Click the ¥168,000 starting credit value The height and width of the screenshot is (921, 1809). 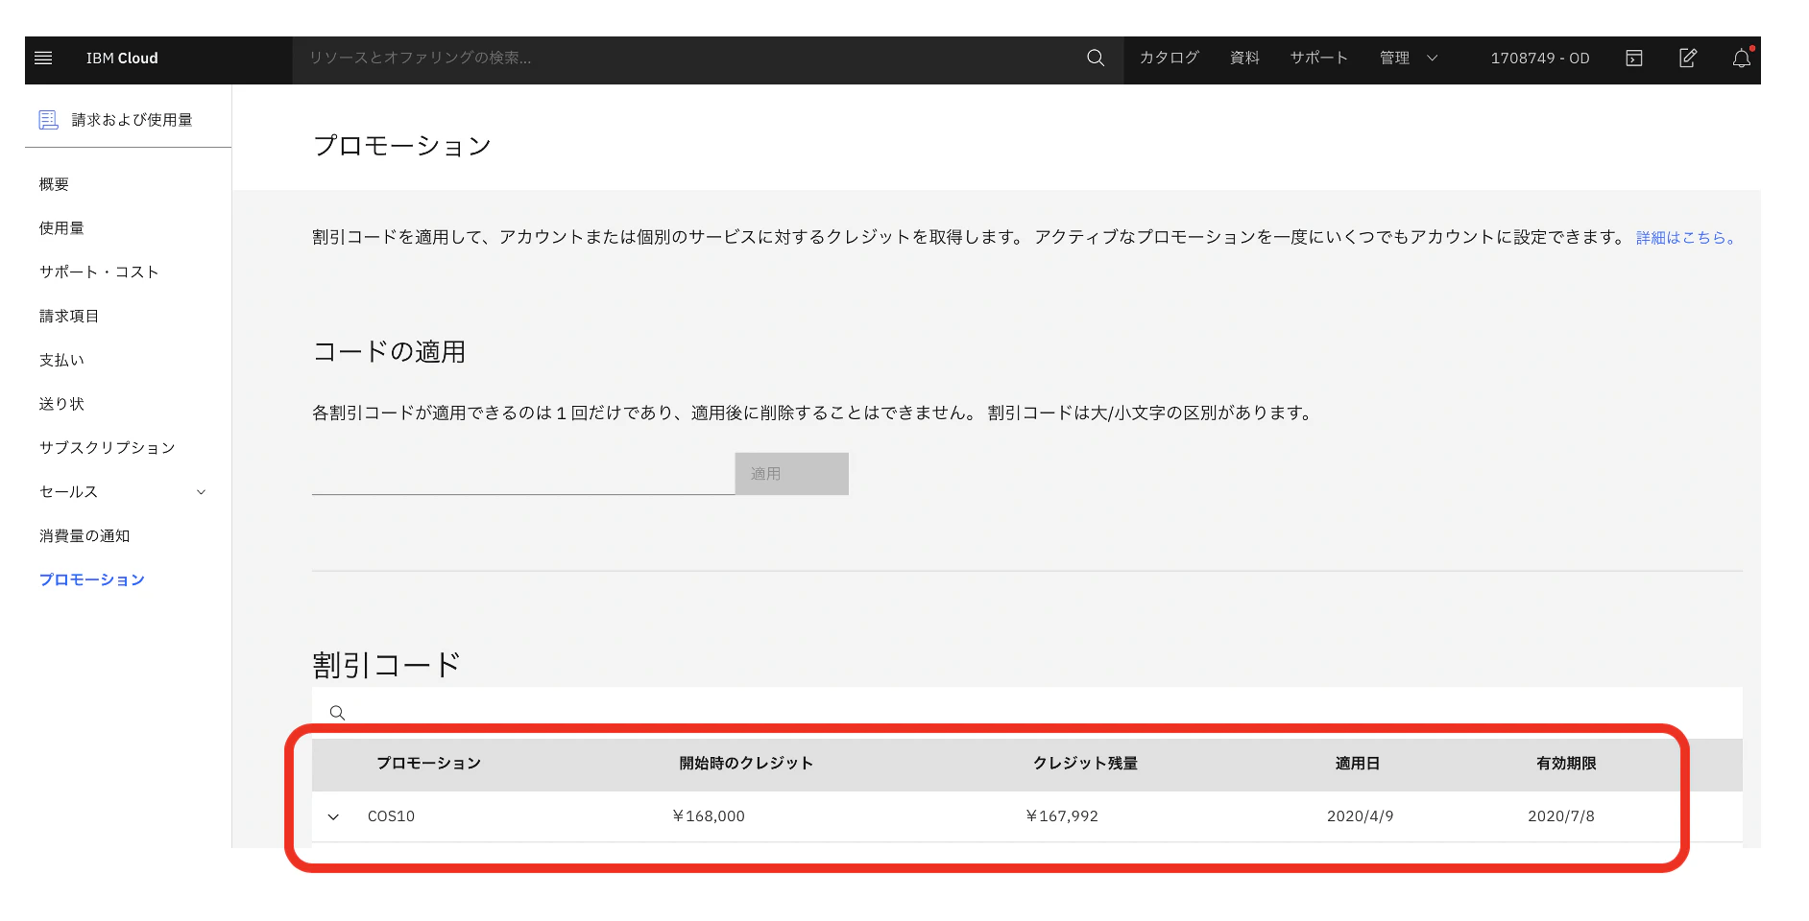(x=709, y=816)
